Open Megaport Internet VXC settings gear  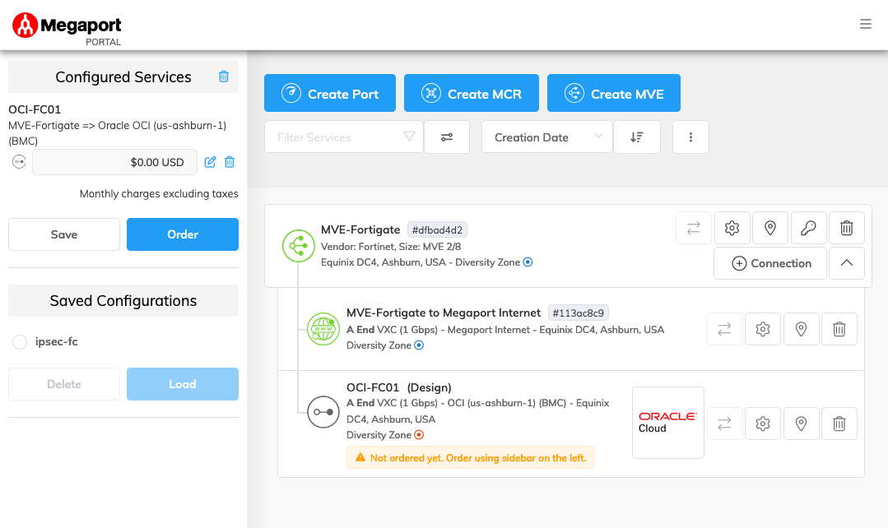(x=763, y=329)
